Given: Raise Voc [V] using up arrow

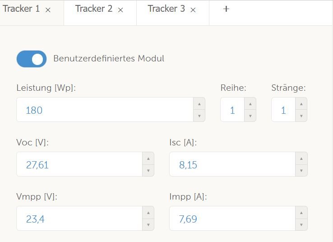Looking at the screenshot, I should click(148, 158).
